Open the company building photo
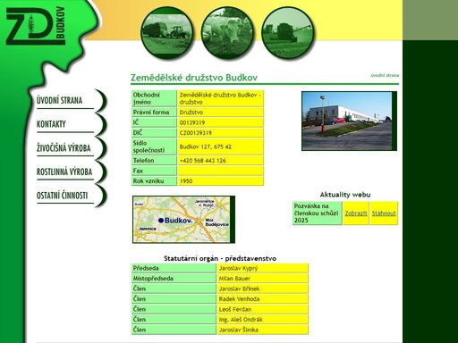The height and width of the screenshot is (343, 458). pos(349,121)
